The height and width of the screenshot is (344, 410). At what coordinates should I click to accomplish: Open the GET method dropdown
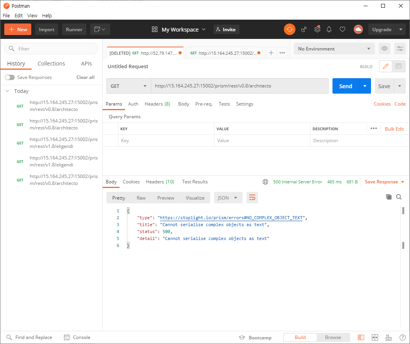tap(129, 86)
